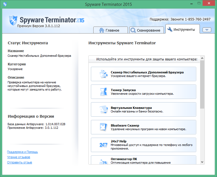This screenshot has width=217, height=177.
Task: Open the Поддержка и Помощь link
Action: pos(22,152)
